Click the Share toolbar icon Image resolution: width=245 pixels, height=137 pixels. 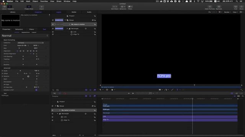click(x=242, y=7)
